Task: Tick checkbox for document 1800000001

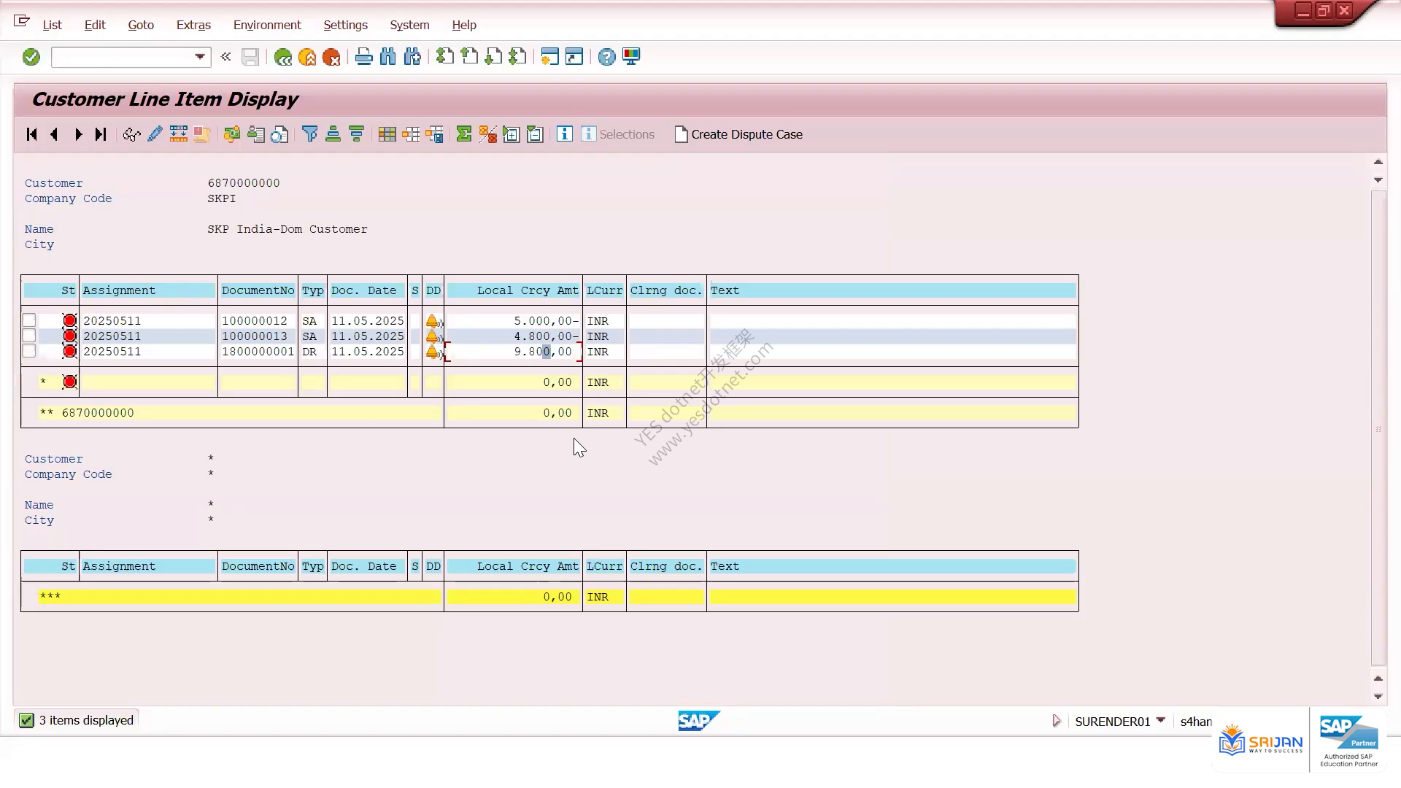Action: (x=29, y=351)
